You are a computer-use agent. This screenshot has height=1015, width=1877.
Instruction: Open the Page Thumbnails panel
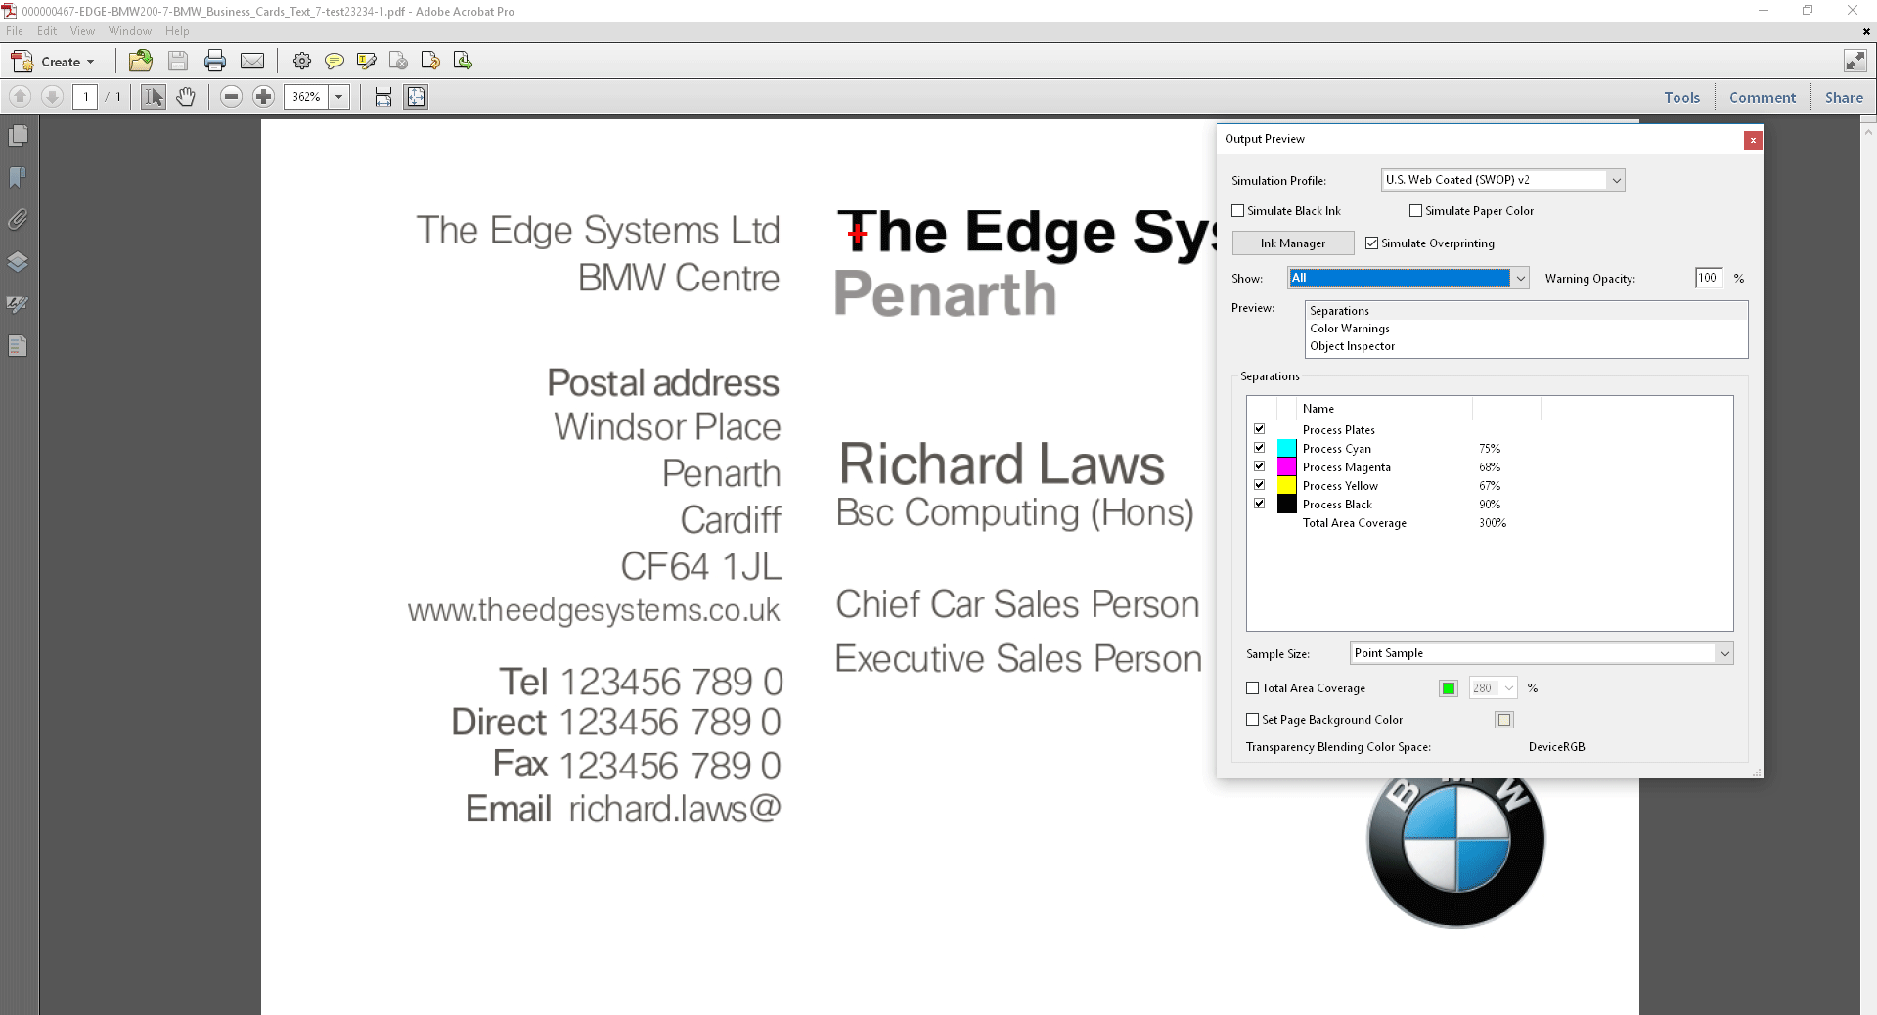pyautogui.click(x=18, y=136)
